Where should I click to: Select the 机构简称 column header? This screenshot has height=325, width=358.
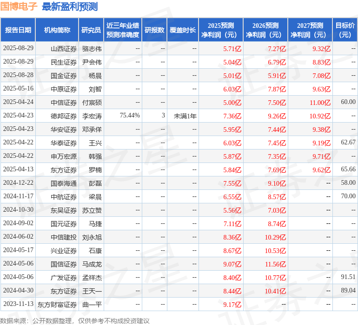(x=57, y=30)
